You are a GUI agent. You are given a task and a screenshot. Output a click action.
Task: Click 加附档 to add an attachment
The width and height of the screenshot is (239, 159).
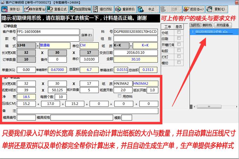tap(195, 25)
